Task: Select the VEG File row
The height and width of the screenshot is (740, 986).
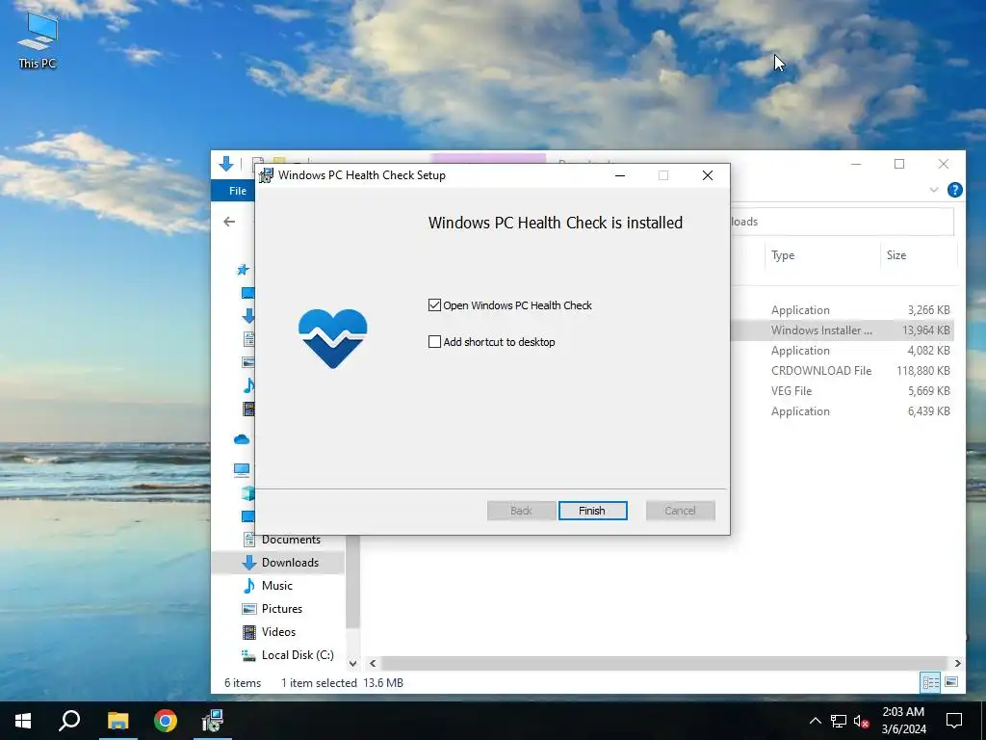Action: click(x=843, y=391)
